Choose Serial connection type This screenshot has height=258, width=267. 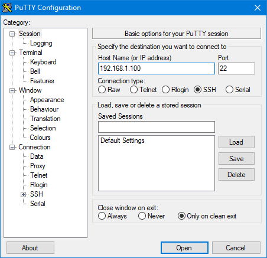click(x=229, y=90)
